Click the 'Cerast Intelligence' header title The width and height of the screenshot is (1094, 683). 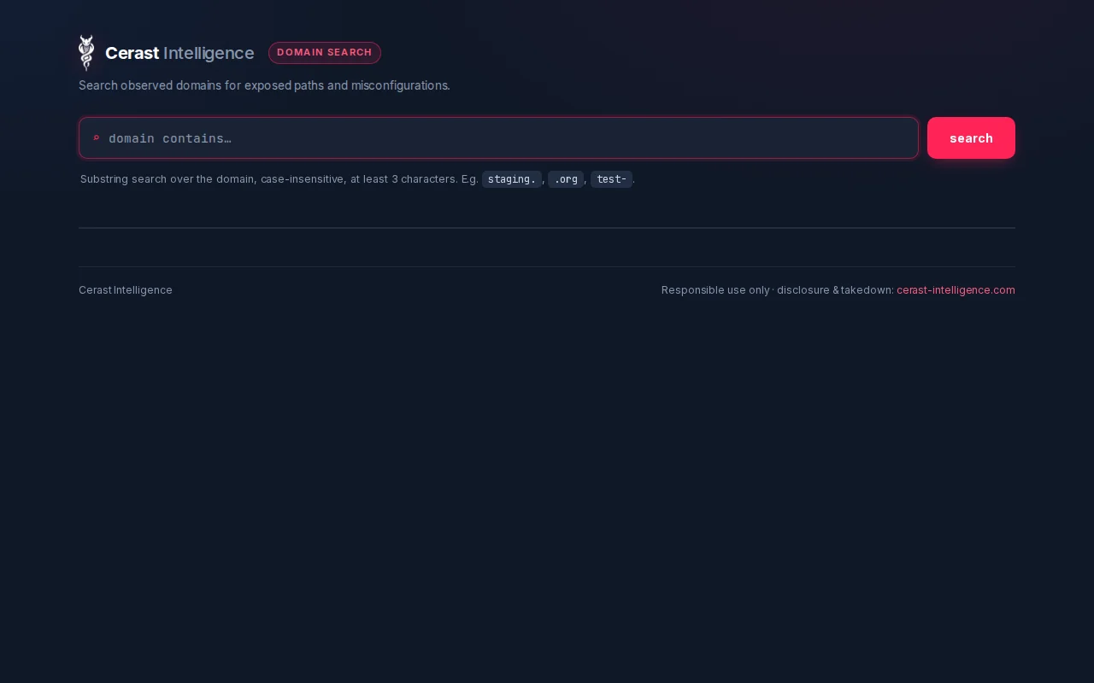point(179,53)
